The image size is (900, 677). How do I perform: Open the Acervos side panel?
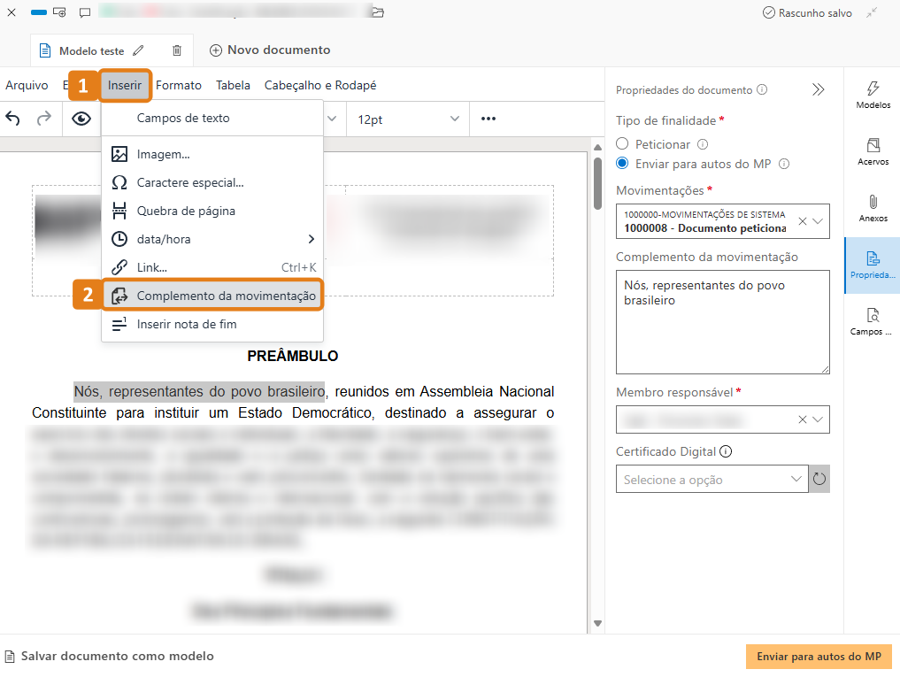873,151
